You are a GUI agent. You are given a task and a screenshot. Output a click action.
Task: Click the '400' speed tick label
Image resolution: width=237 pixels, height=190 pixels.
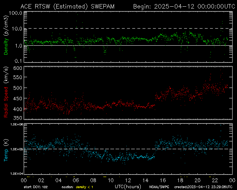tap(18, 109)
